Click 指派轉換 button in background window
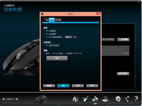Screen dimensions: 142x106 123,39
